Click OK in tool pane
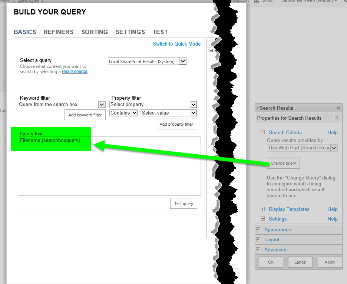The width and height of the screenshot is (347, 284). tap(271, 262)
